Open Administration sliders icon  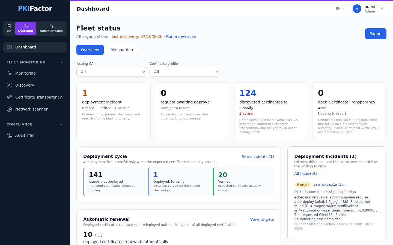pos(51,26)
